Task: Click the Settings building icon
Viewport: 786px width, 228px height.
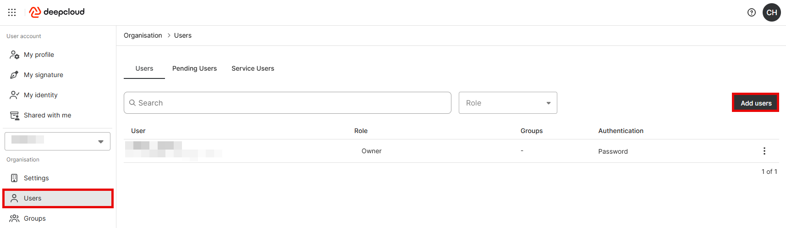Action: pos(14,178)
